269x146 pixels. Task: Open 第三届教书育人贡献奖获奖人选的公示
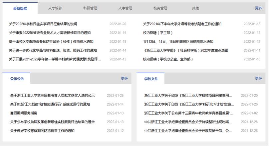(x=52, y=96)
